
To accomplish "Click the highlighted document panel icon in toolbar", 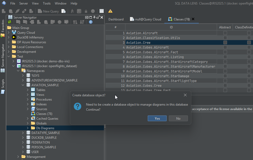I will [101, 11].
